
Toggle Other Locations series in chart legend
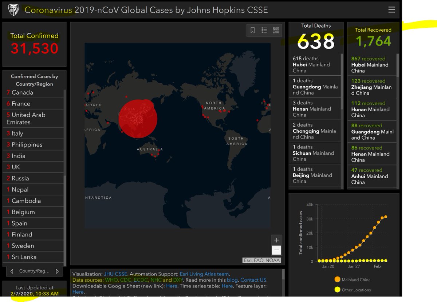(352, 290)
